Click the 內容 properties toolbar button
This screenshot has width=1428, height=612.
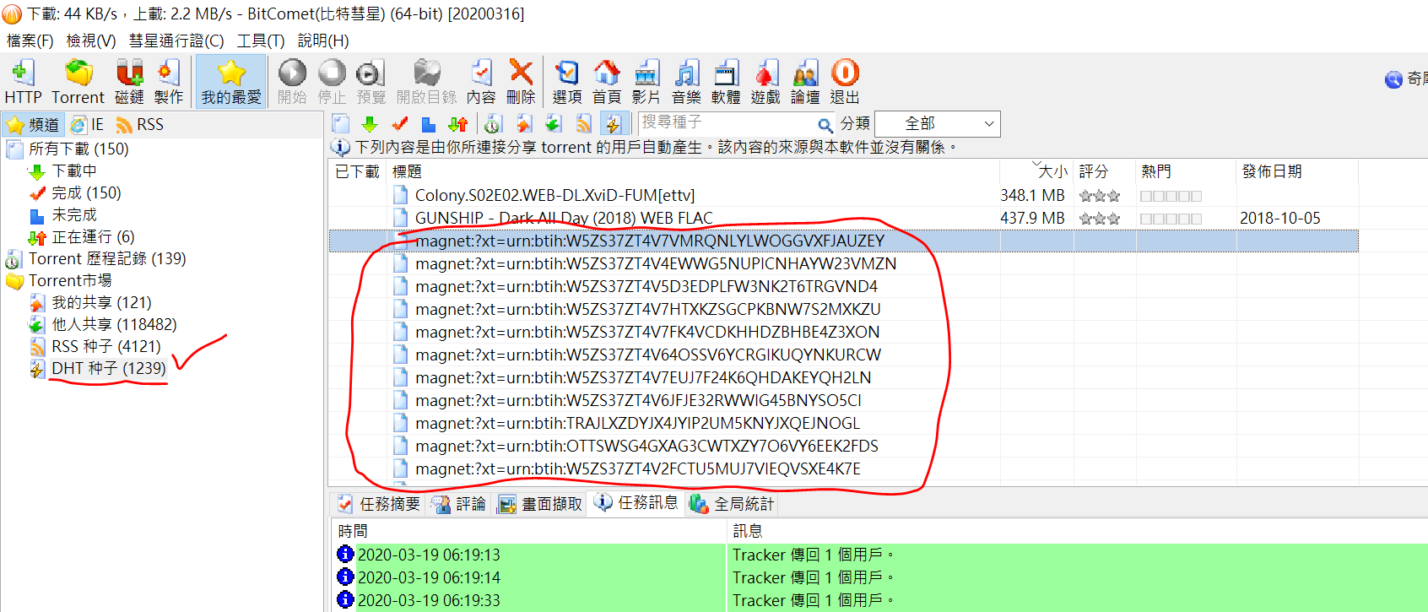[481, 82]
